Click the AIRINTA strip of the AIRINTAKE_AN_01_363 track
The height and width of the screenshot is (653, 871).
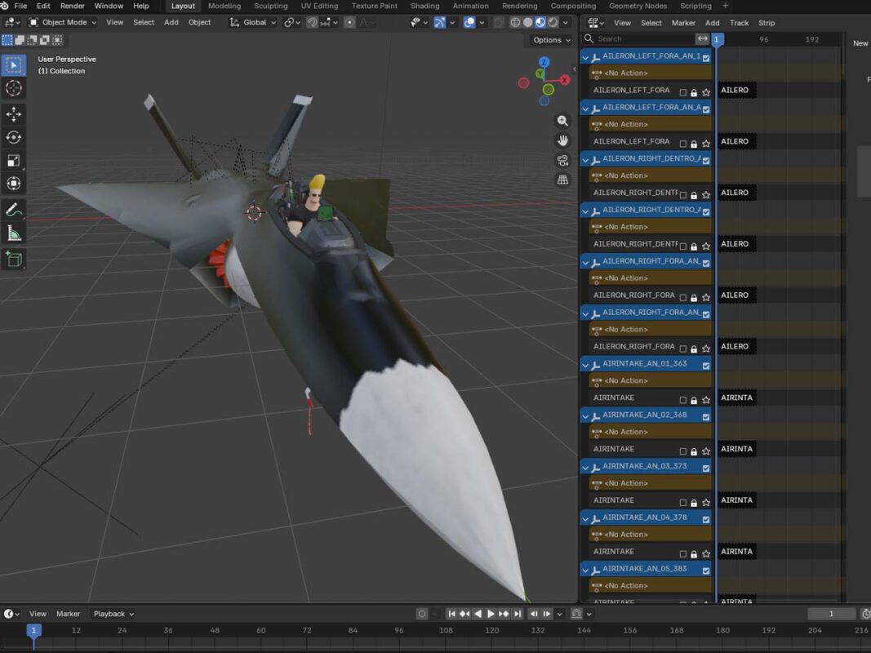(x=736, y=398)
